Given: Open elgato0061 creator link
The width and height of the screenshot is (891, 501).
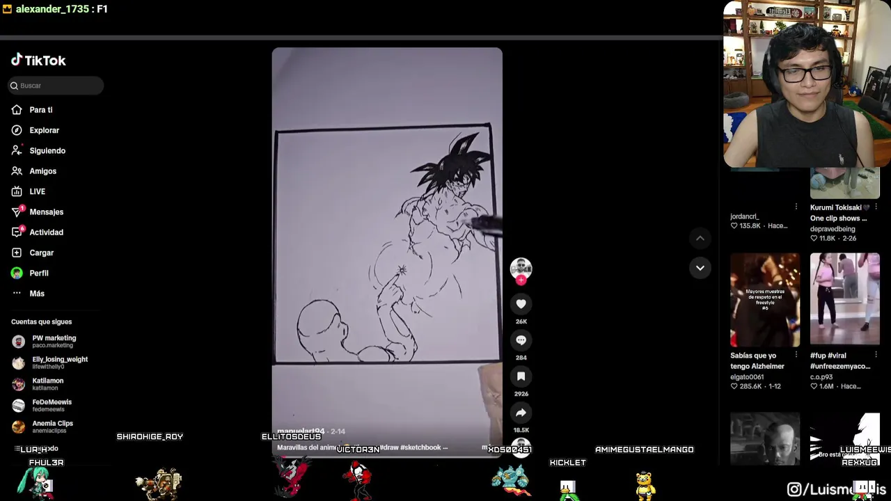Looking at the screenshot, I should click(x=747, y=377).
